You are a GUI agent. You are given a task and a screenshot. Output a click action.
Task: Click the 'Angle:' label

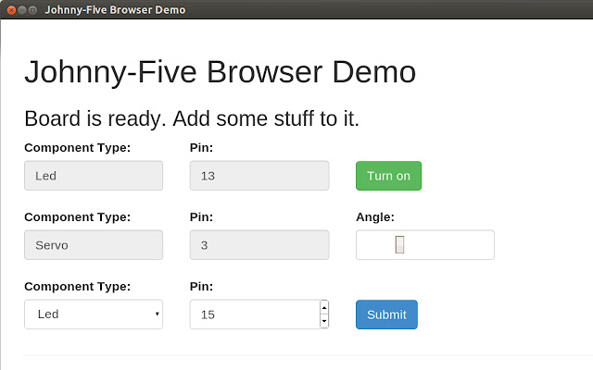tap(375, 217)
